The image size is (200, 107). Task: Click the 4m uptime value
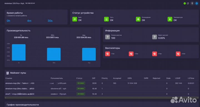tap(29, 21)
